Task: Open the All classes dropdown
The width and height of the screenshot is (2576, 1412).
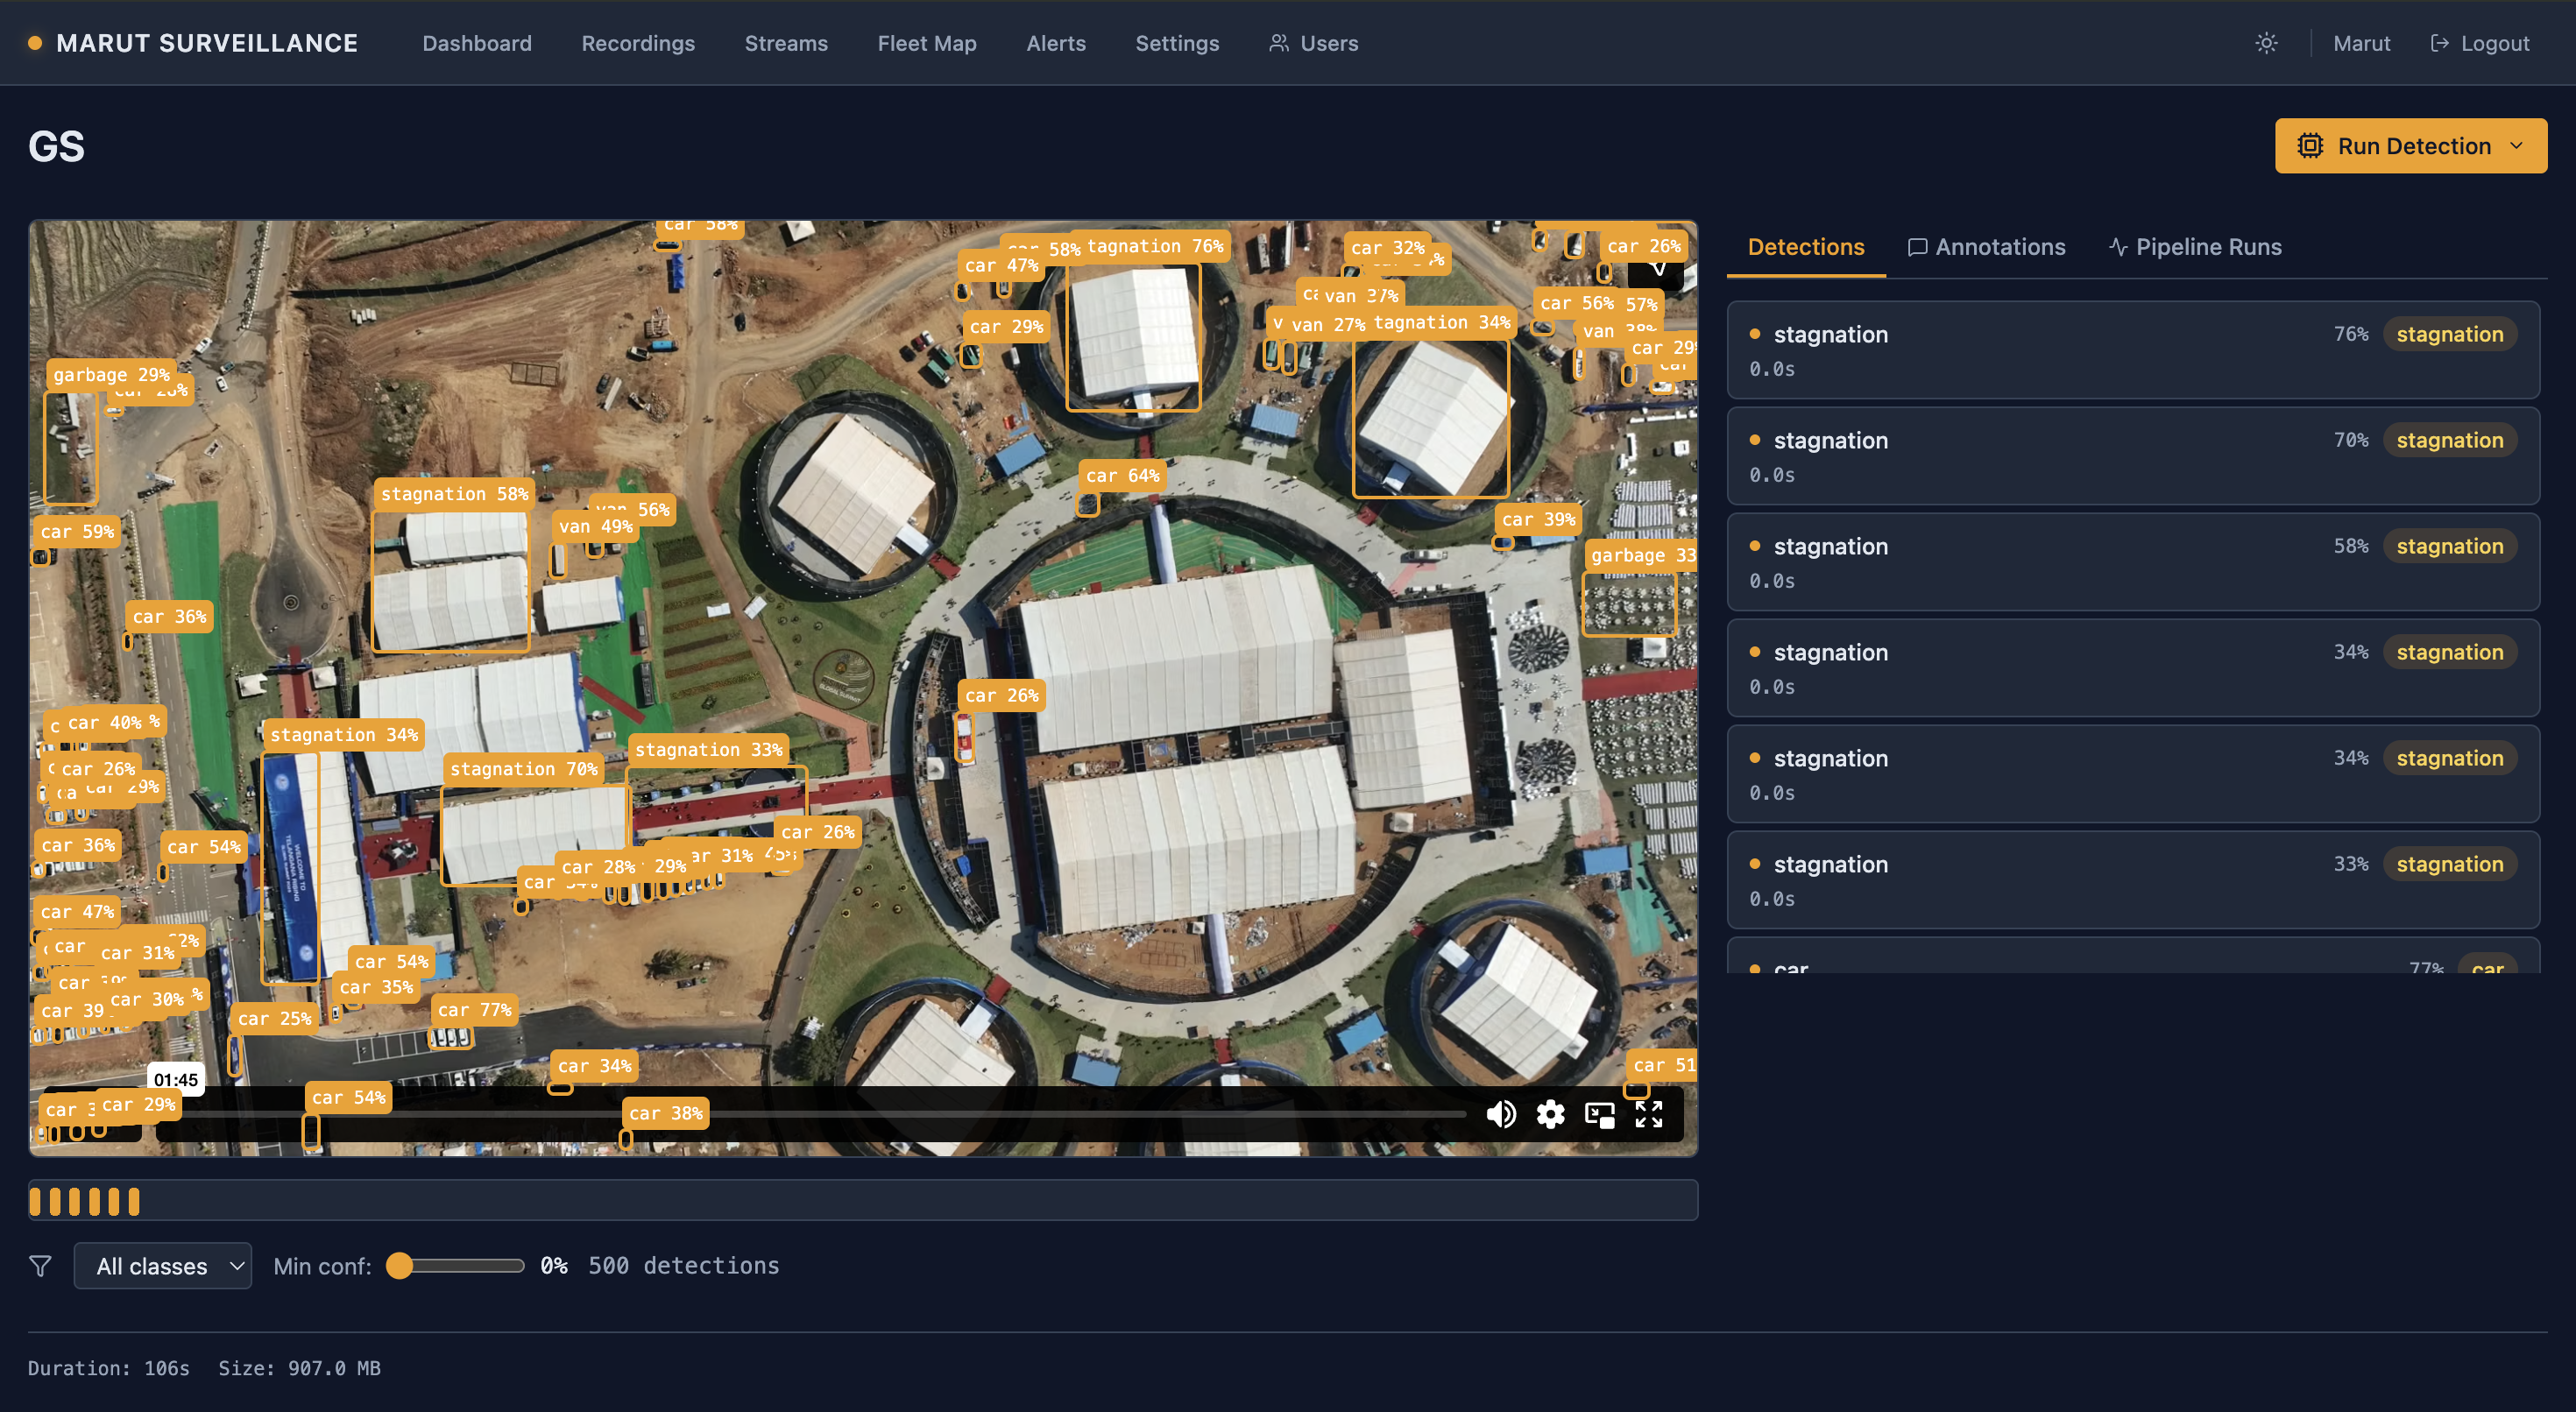Action: tap(162, 1266)
